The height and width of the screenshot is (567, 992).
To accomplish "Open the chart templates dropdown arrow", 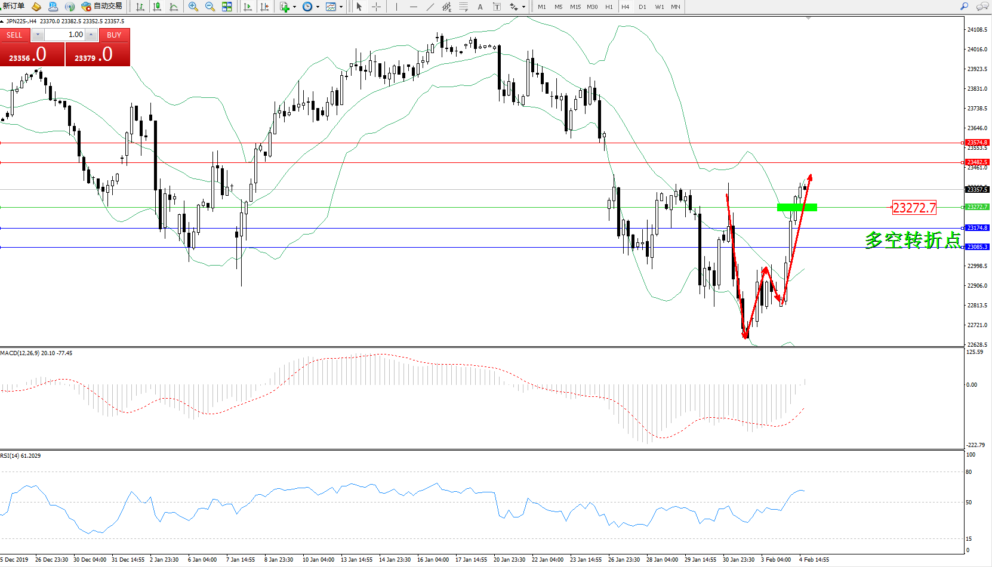I will [341, 7].
